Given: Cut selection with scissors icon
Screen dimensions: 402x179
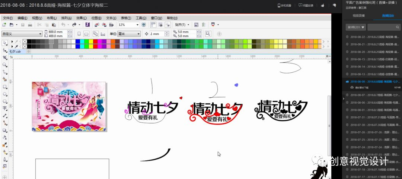Looking at the screenshot, I should (39, 25).
